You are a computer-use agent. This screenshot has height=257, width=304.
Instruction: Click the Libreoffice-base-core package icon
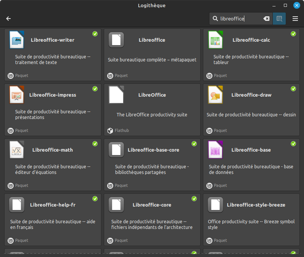click(x=116, y=150)
